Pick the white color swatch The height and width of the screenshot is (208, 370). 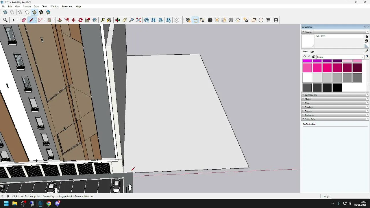click(307, 78)
